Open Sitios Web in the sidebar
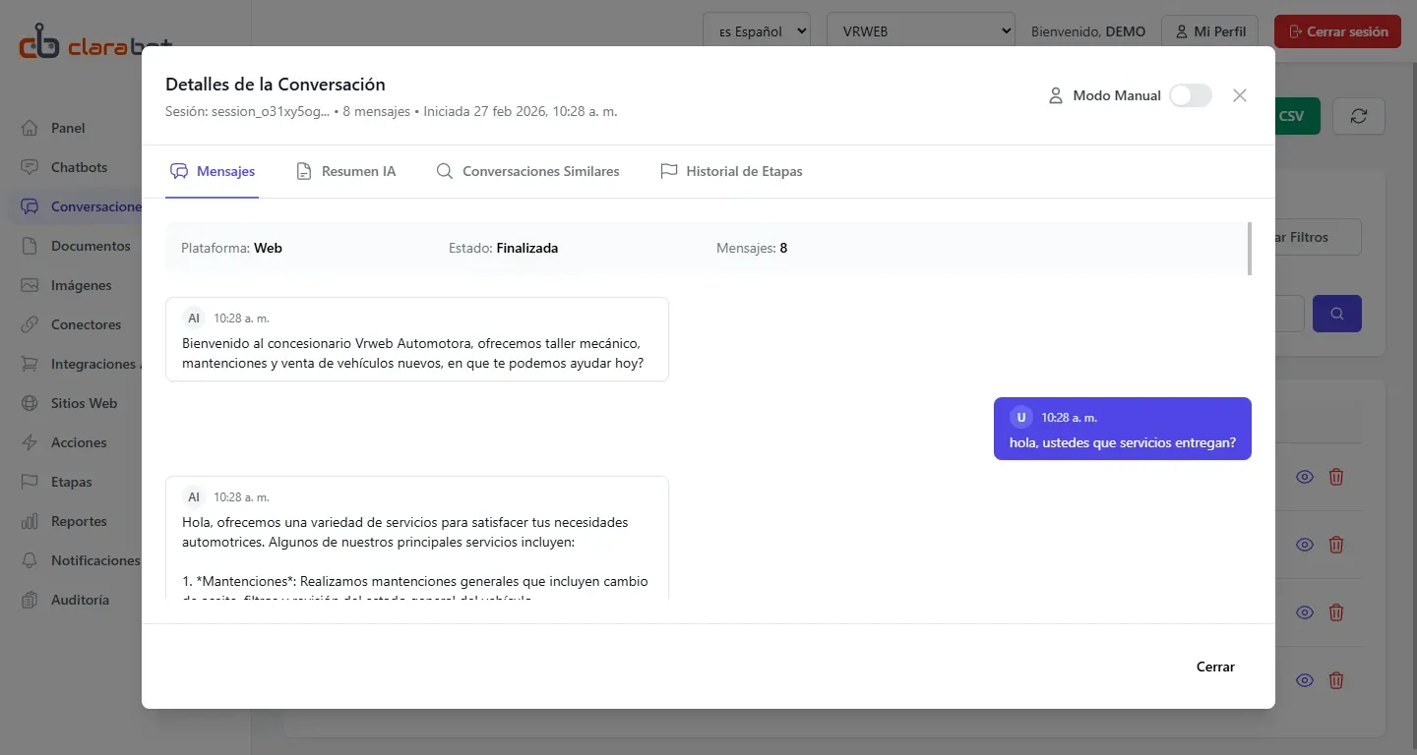 tap(84, 403)
